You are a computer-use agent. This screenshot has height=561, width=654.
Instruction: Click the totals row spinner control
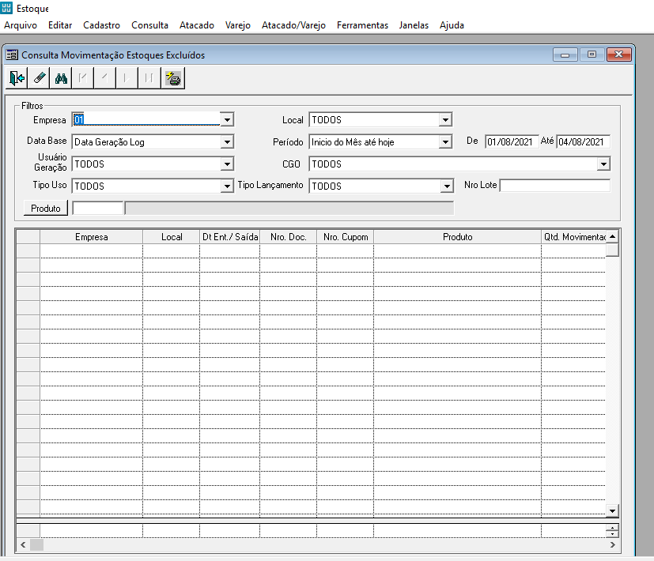tap(612, 531)
